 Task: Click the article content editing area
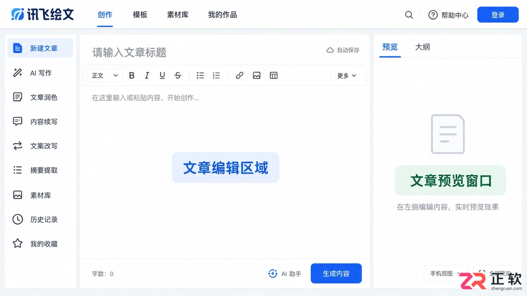(x=225, y=172)
